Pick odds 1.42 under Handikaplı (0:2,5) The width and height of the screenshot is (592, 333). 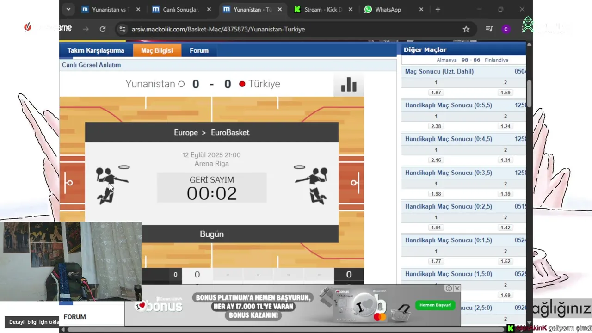[505, 228]
